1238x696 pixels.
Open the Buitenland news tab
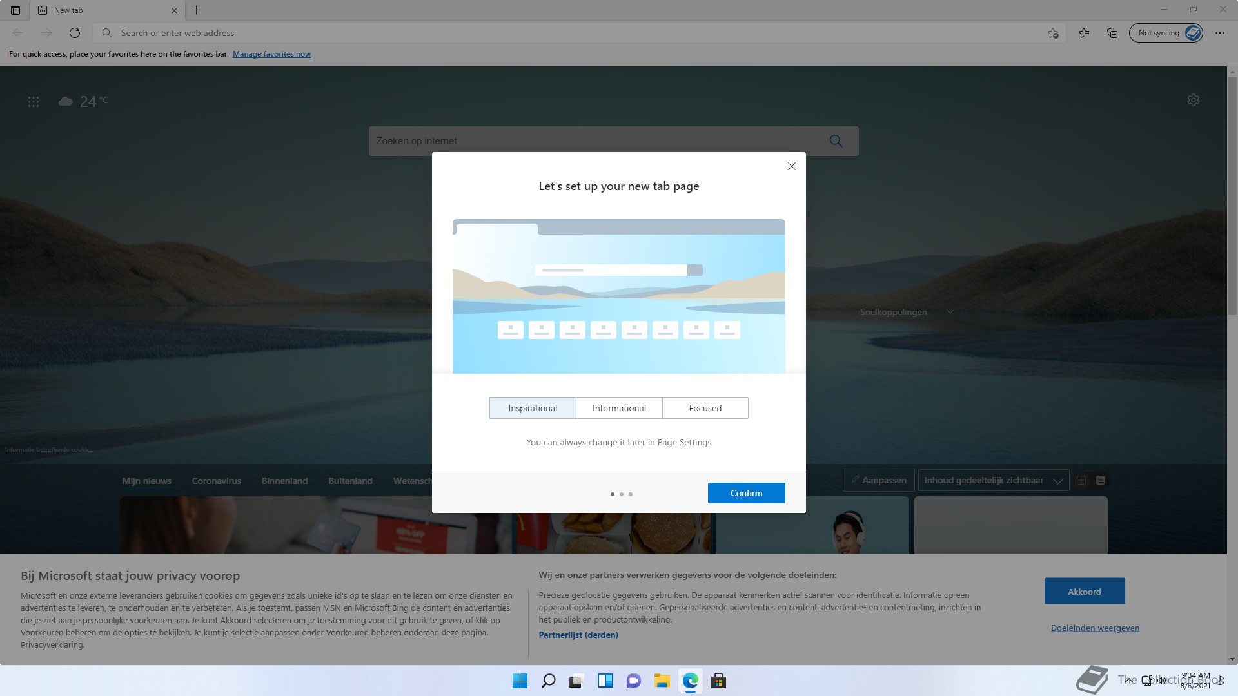point(350,481)
